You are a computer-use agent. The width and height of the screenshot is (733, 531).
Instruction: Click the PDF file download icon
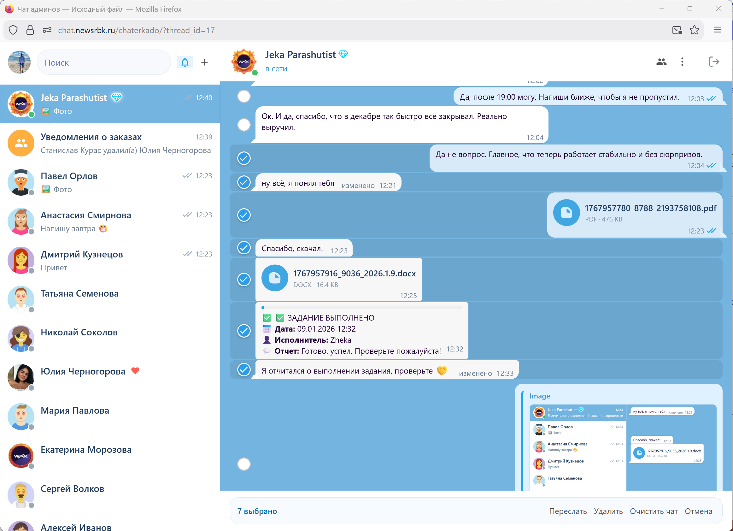(566, 213)
